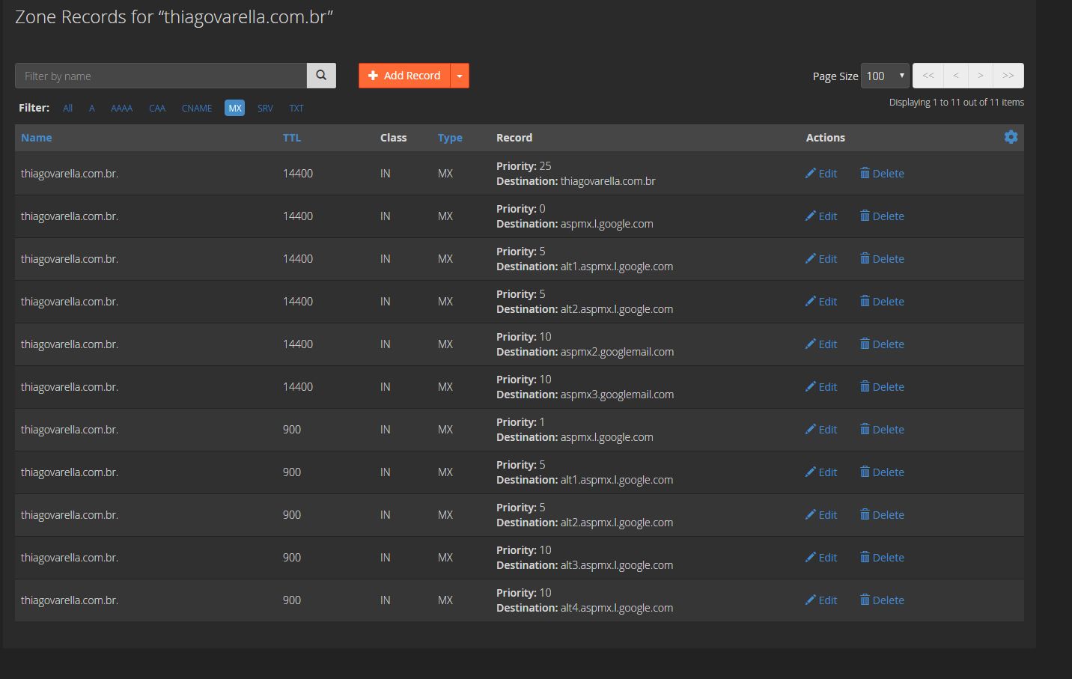
Task: Delete the alt4.aspmx.l.google.com record
Action: (x=882, y=600)
